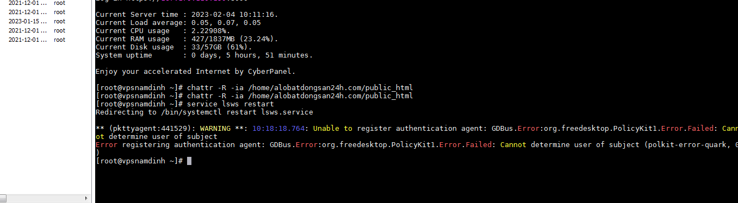Click the Redirecting to /bin/systemctl line
Image resolution: width=738 pixels, height=203 pixels.
204,112
